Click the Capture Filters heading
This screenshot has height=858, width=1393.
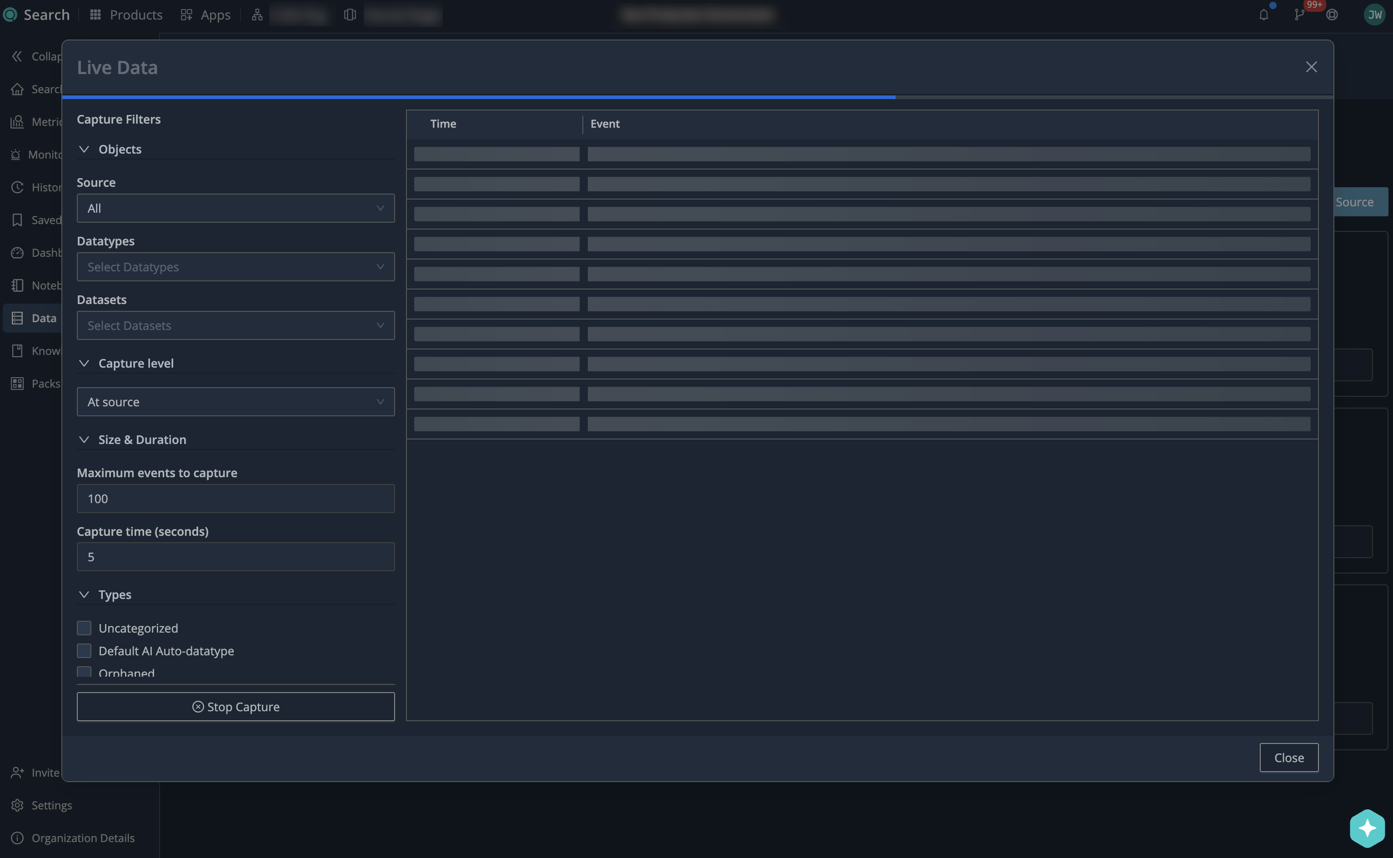(119, 119)
